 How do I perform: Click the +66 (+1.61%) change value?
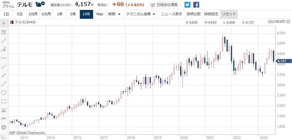click(x=128, y=5)
